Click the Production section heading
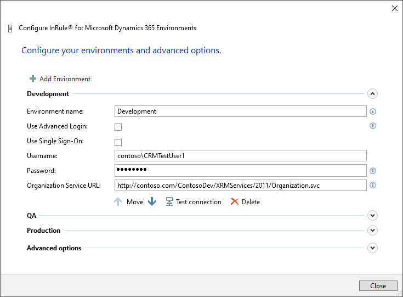This screenshot has height=297, width=403. [44, 231]
